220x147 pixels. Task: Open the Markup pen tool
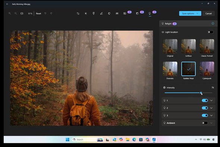click(x=101, y=13)
